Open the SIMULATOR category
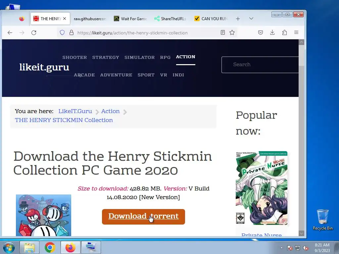The image size is (339, 254). pyautogui.click(x=140, y=58)
